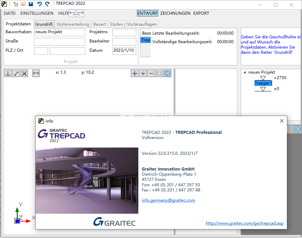302x238 pixels.
Task: Click the Datum field showing 2023/1/10
Action: click(x=124, y=51)
